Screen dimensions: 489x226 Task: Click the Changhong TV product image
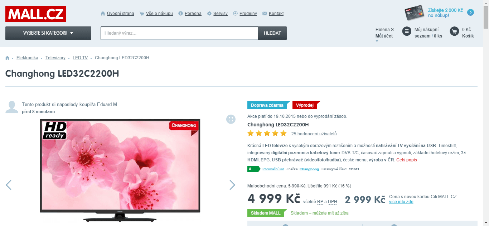click(x=120, y=170)
